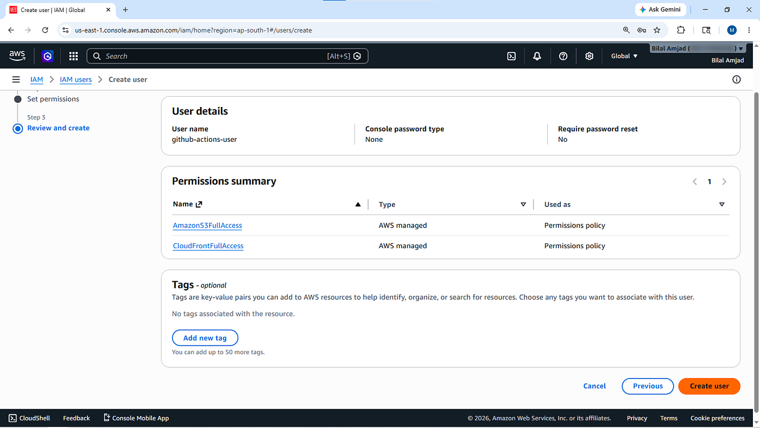Open the AWS services grid menu
The height and width of the screenshot is (428, 760).
coord(74,56)
